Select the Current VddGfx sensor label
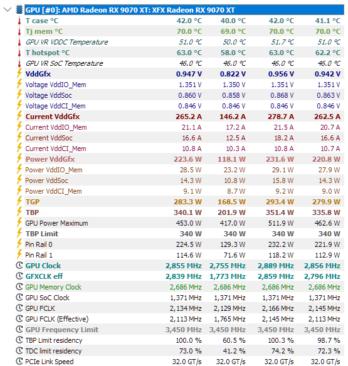 pyautogui.click(x=53, y=117)
